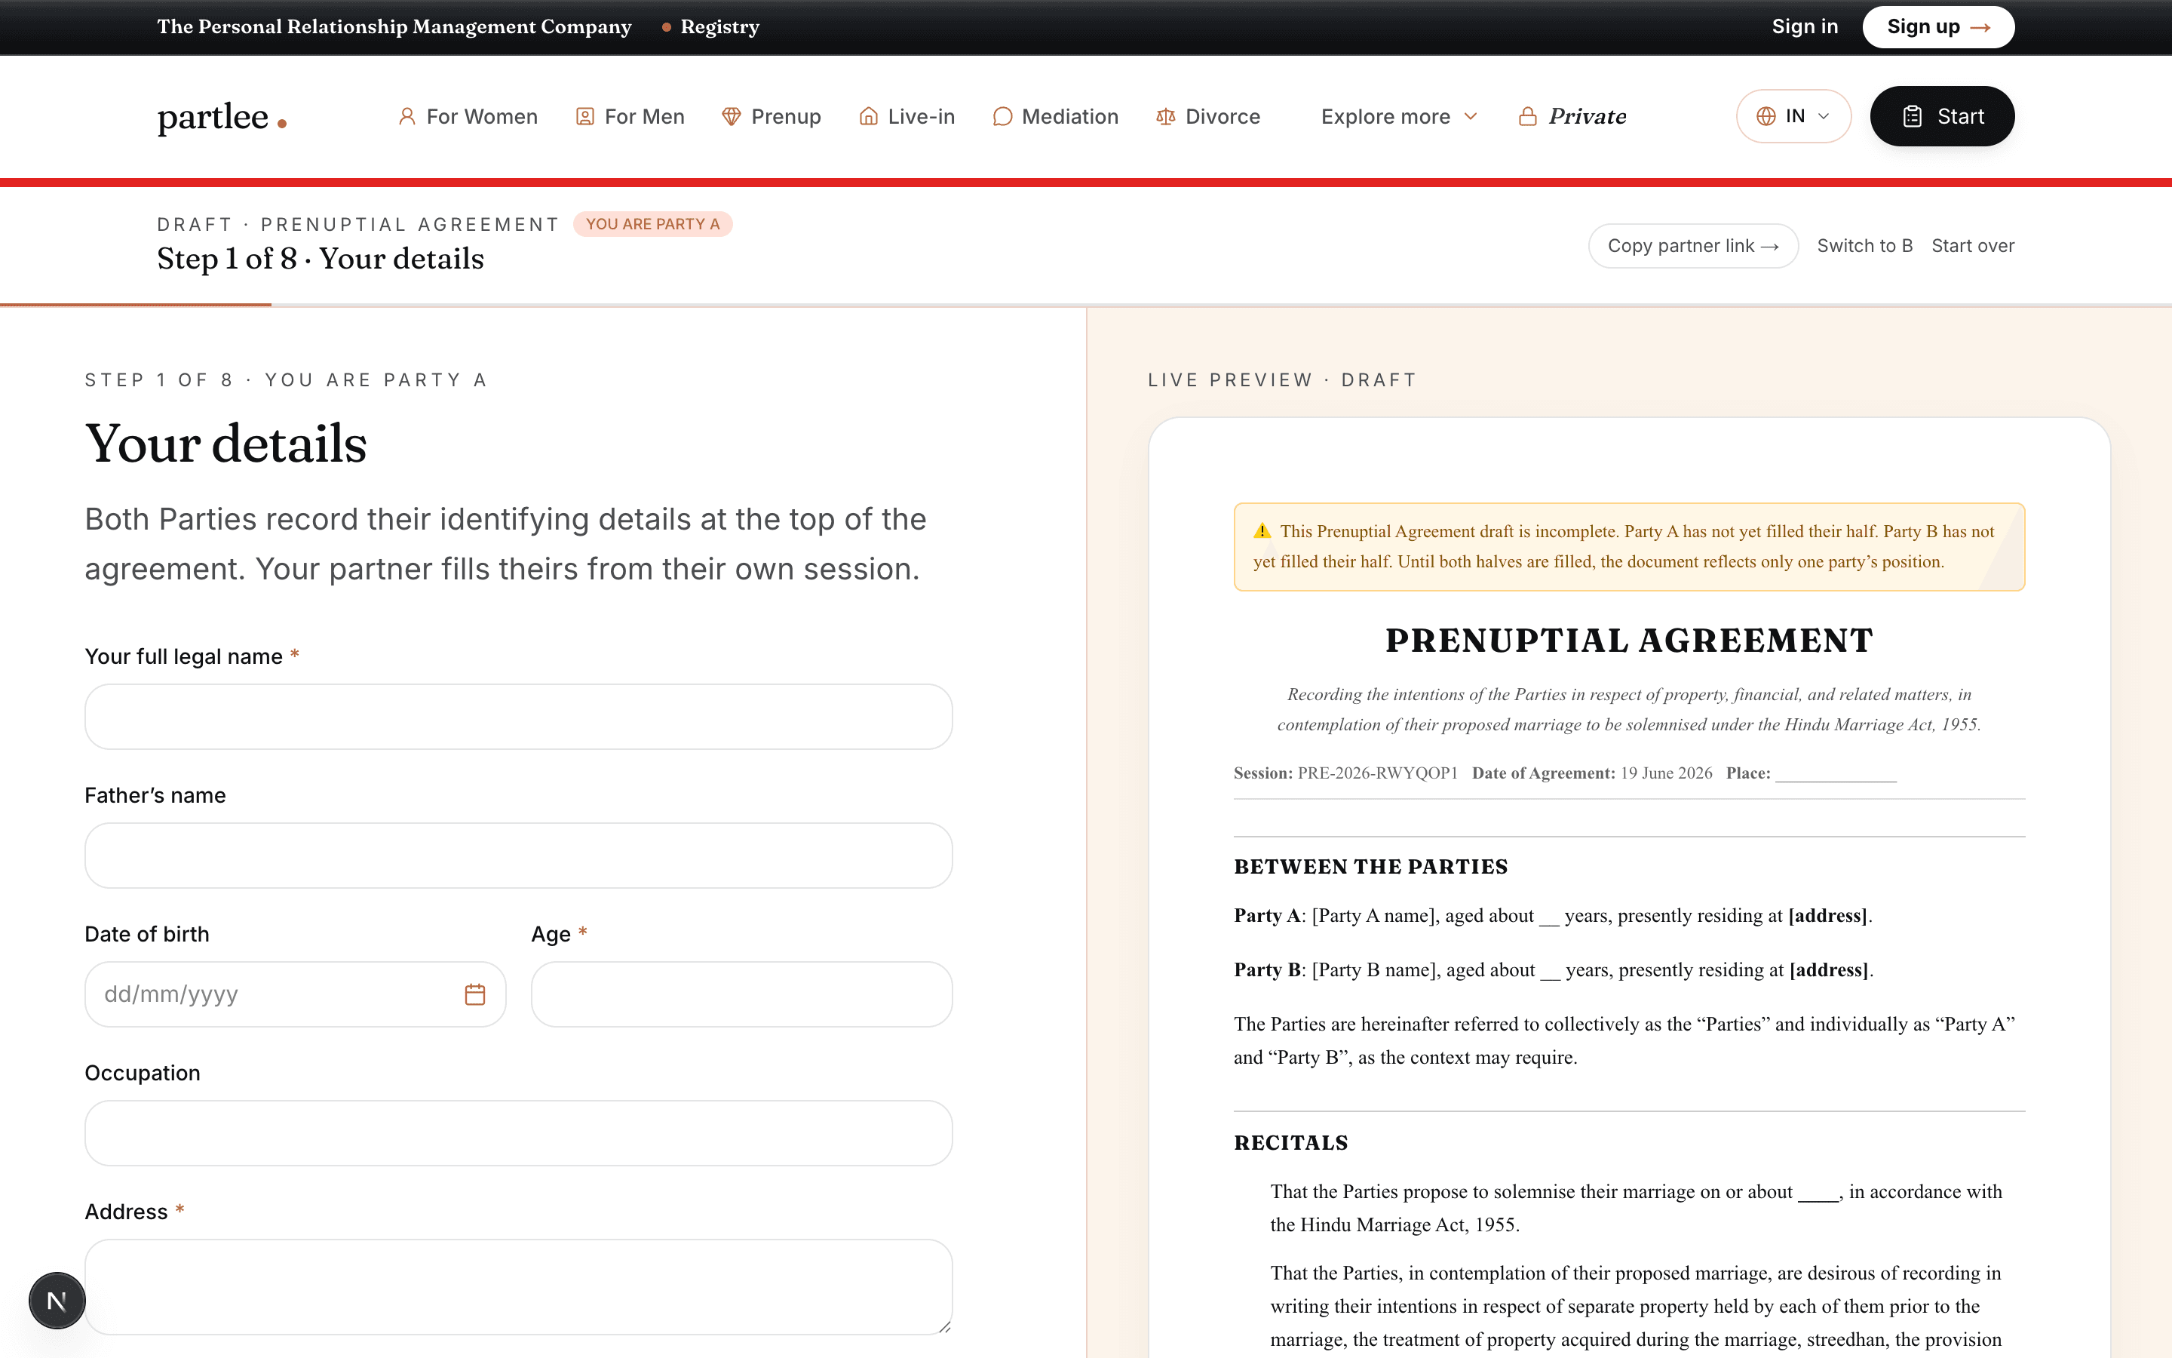Click into the Address text area
This screenshot has width=2172, height=1358.
click(519, 1287)
